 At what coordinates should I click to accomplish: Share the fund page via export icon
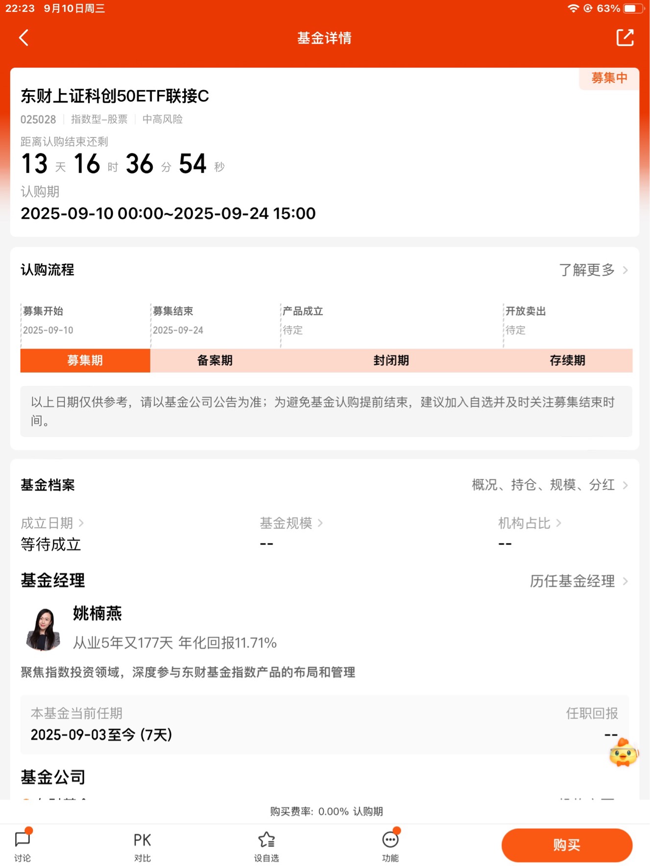point(625,38)
